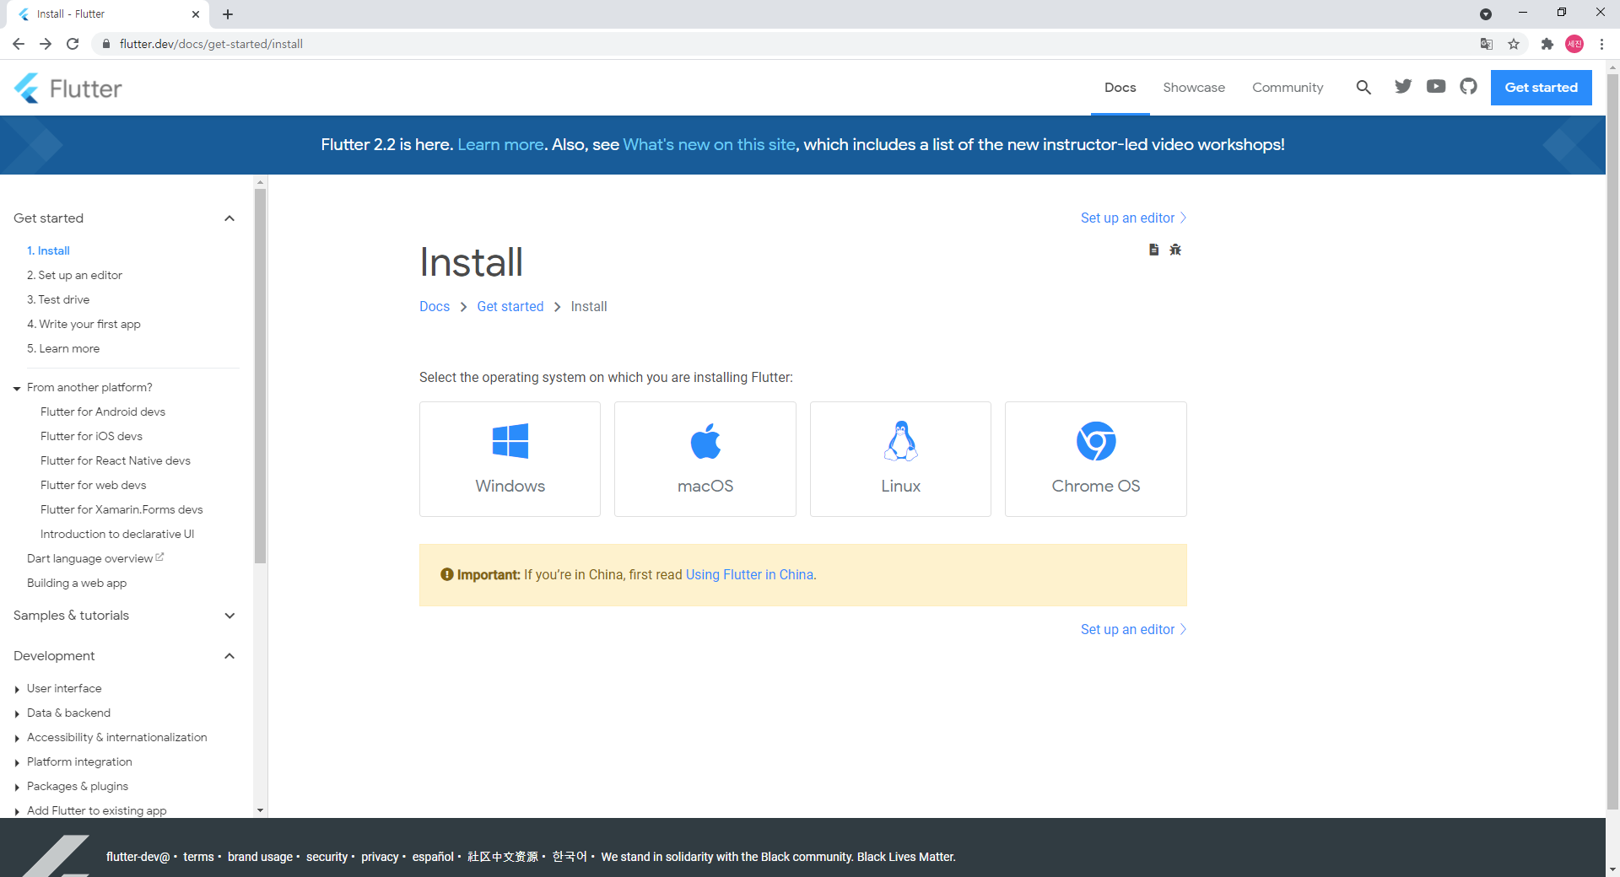Screen dimensions: 1620x877
Task: Follow the Learn more banner link
Action: pyautogui.click(x=500, y=144)
